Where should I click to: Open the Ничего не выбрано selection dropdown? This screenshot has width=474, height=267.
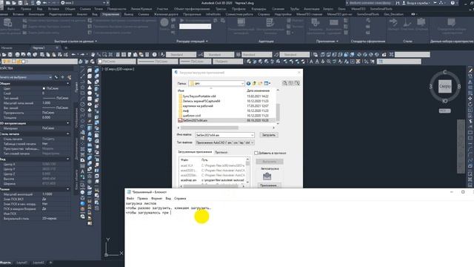click(x=50, y=77)
